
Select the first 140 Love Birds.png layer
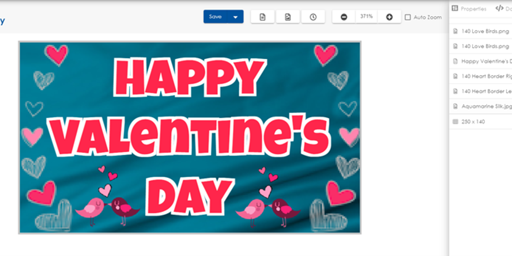[485, 31]
